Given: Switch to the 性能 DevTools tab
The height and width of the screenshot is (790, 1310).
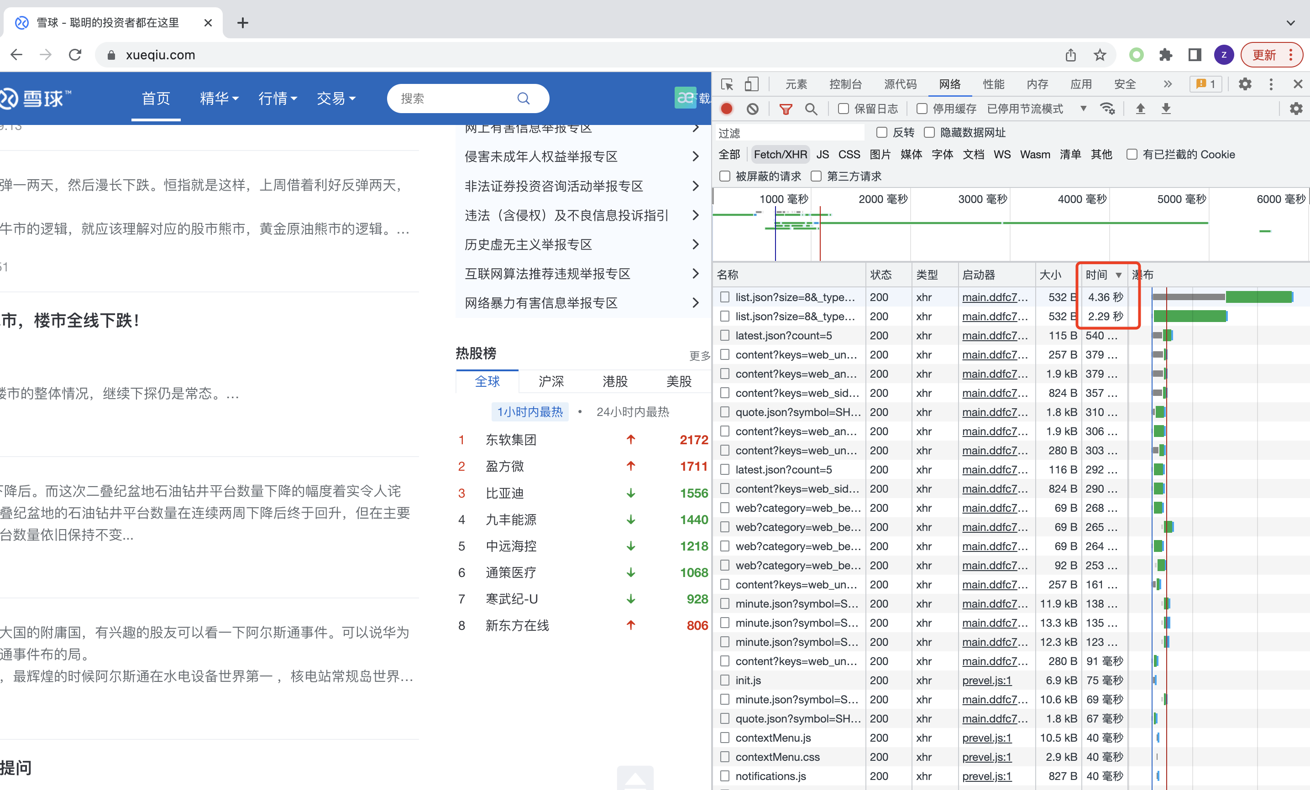Looking at the screenshot, I should click(993, 84).
